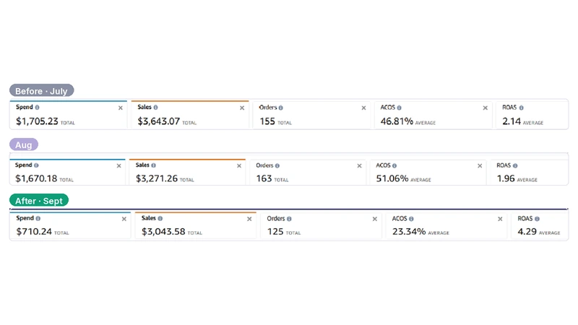578x325 pixels.
Task: Close the Sales $3,643.07 metric card
Action: [242, 108]
